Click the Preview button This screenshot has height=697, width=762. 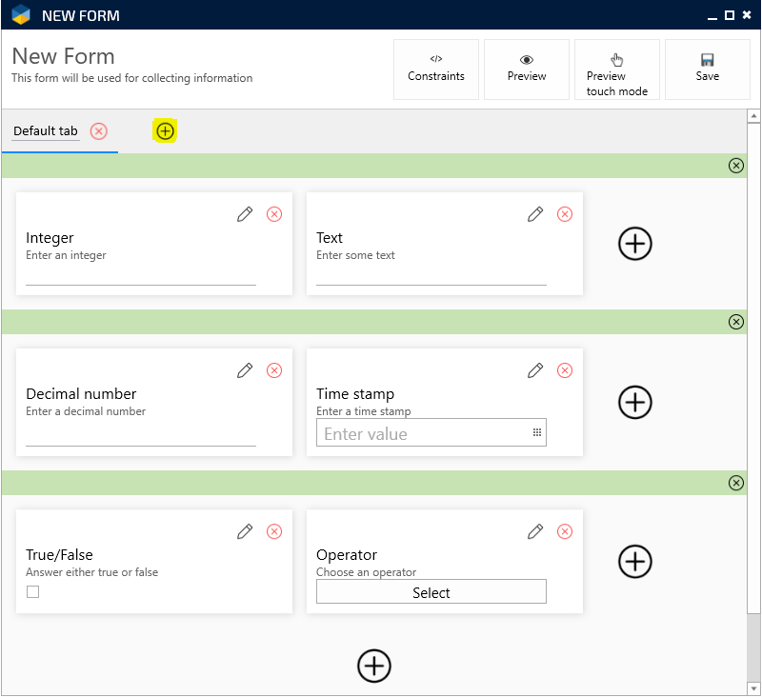tap(527, 70)
